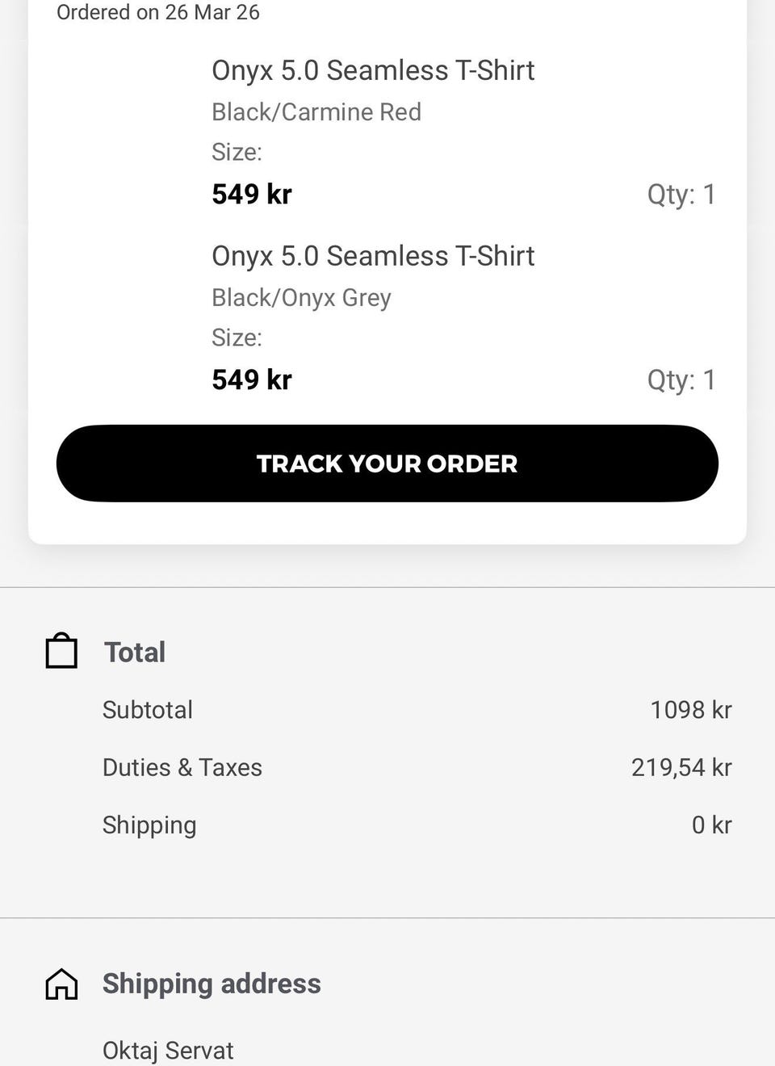Select the Shipping address heading
Screen dimensions: 775x1066
[x=212, y=984]
